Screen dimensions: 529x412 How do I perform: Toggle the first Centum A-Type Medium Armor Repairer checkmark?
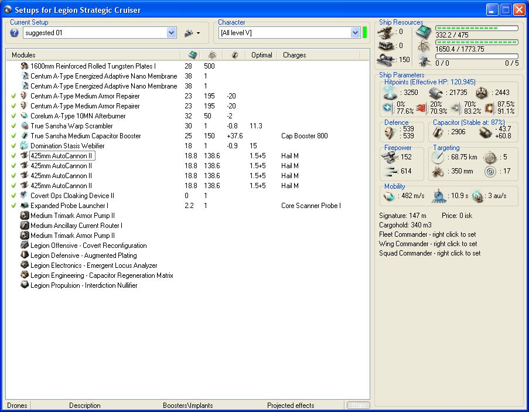click(x=13, y=96)
